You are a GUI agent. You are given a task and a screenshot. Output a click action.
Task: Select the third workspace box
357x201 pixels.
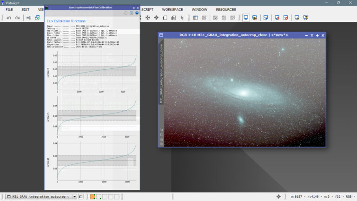[x=105, y=196]
